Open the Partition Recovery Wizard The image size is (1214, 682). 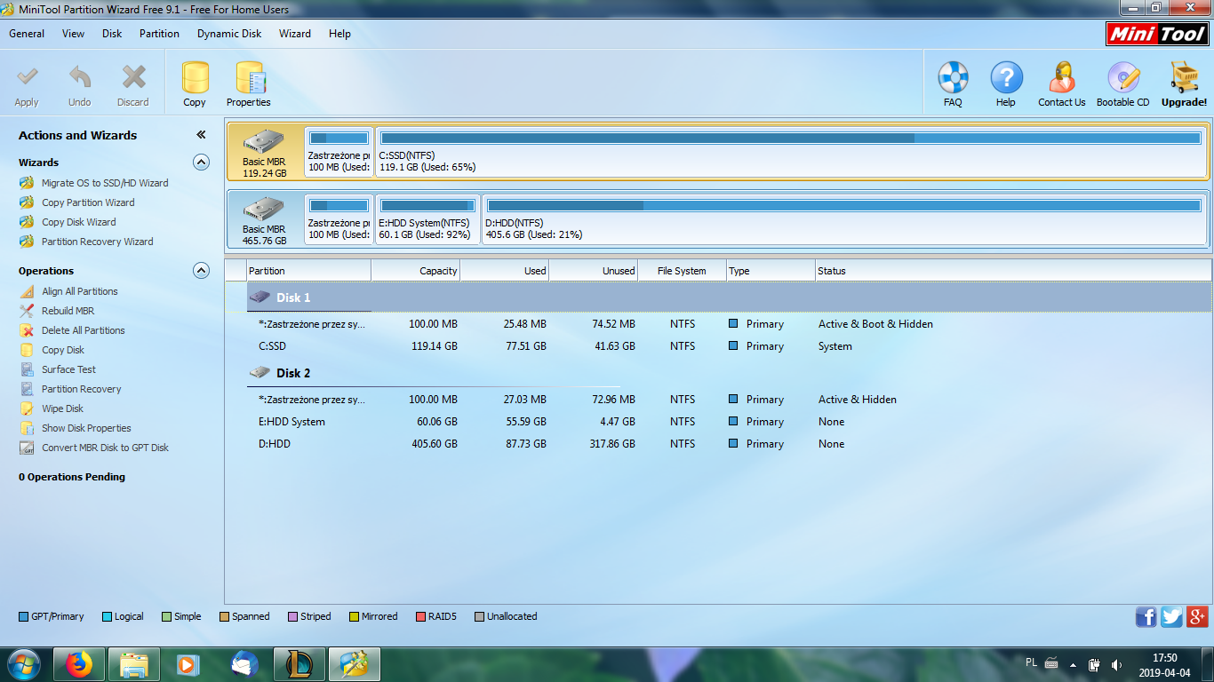(97, 242)
